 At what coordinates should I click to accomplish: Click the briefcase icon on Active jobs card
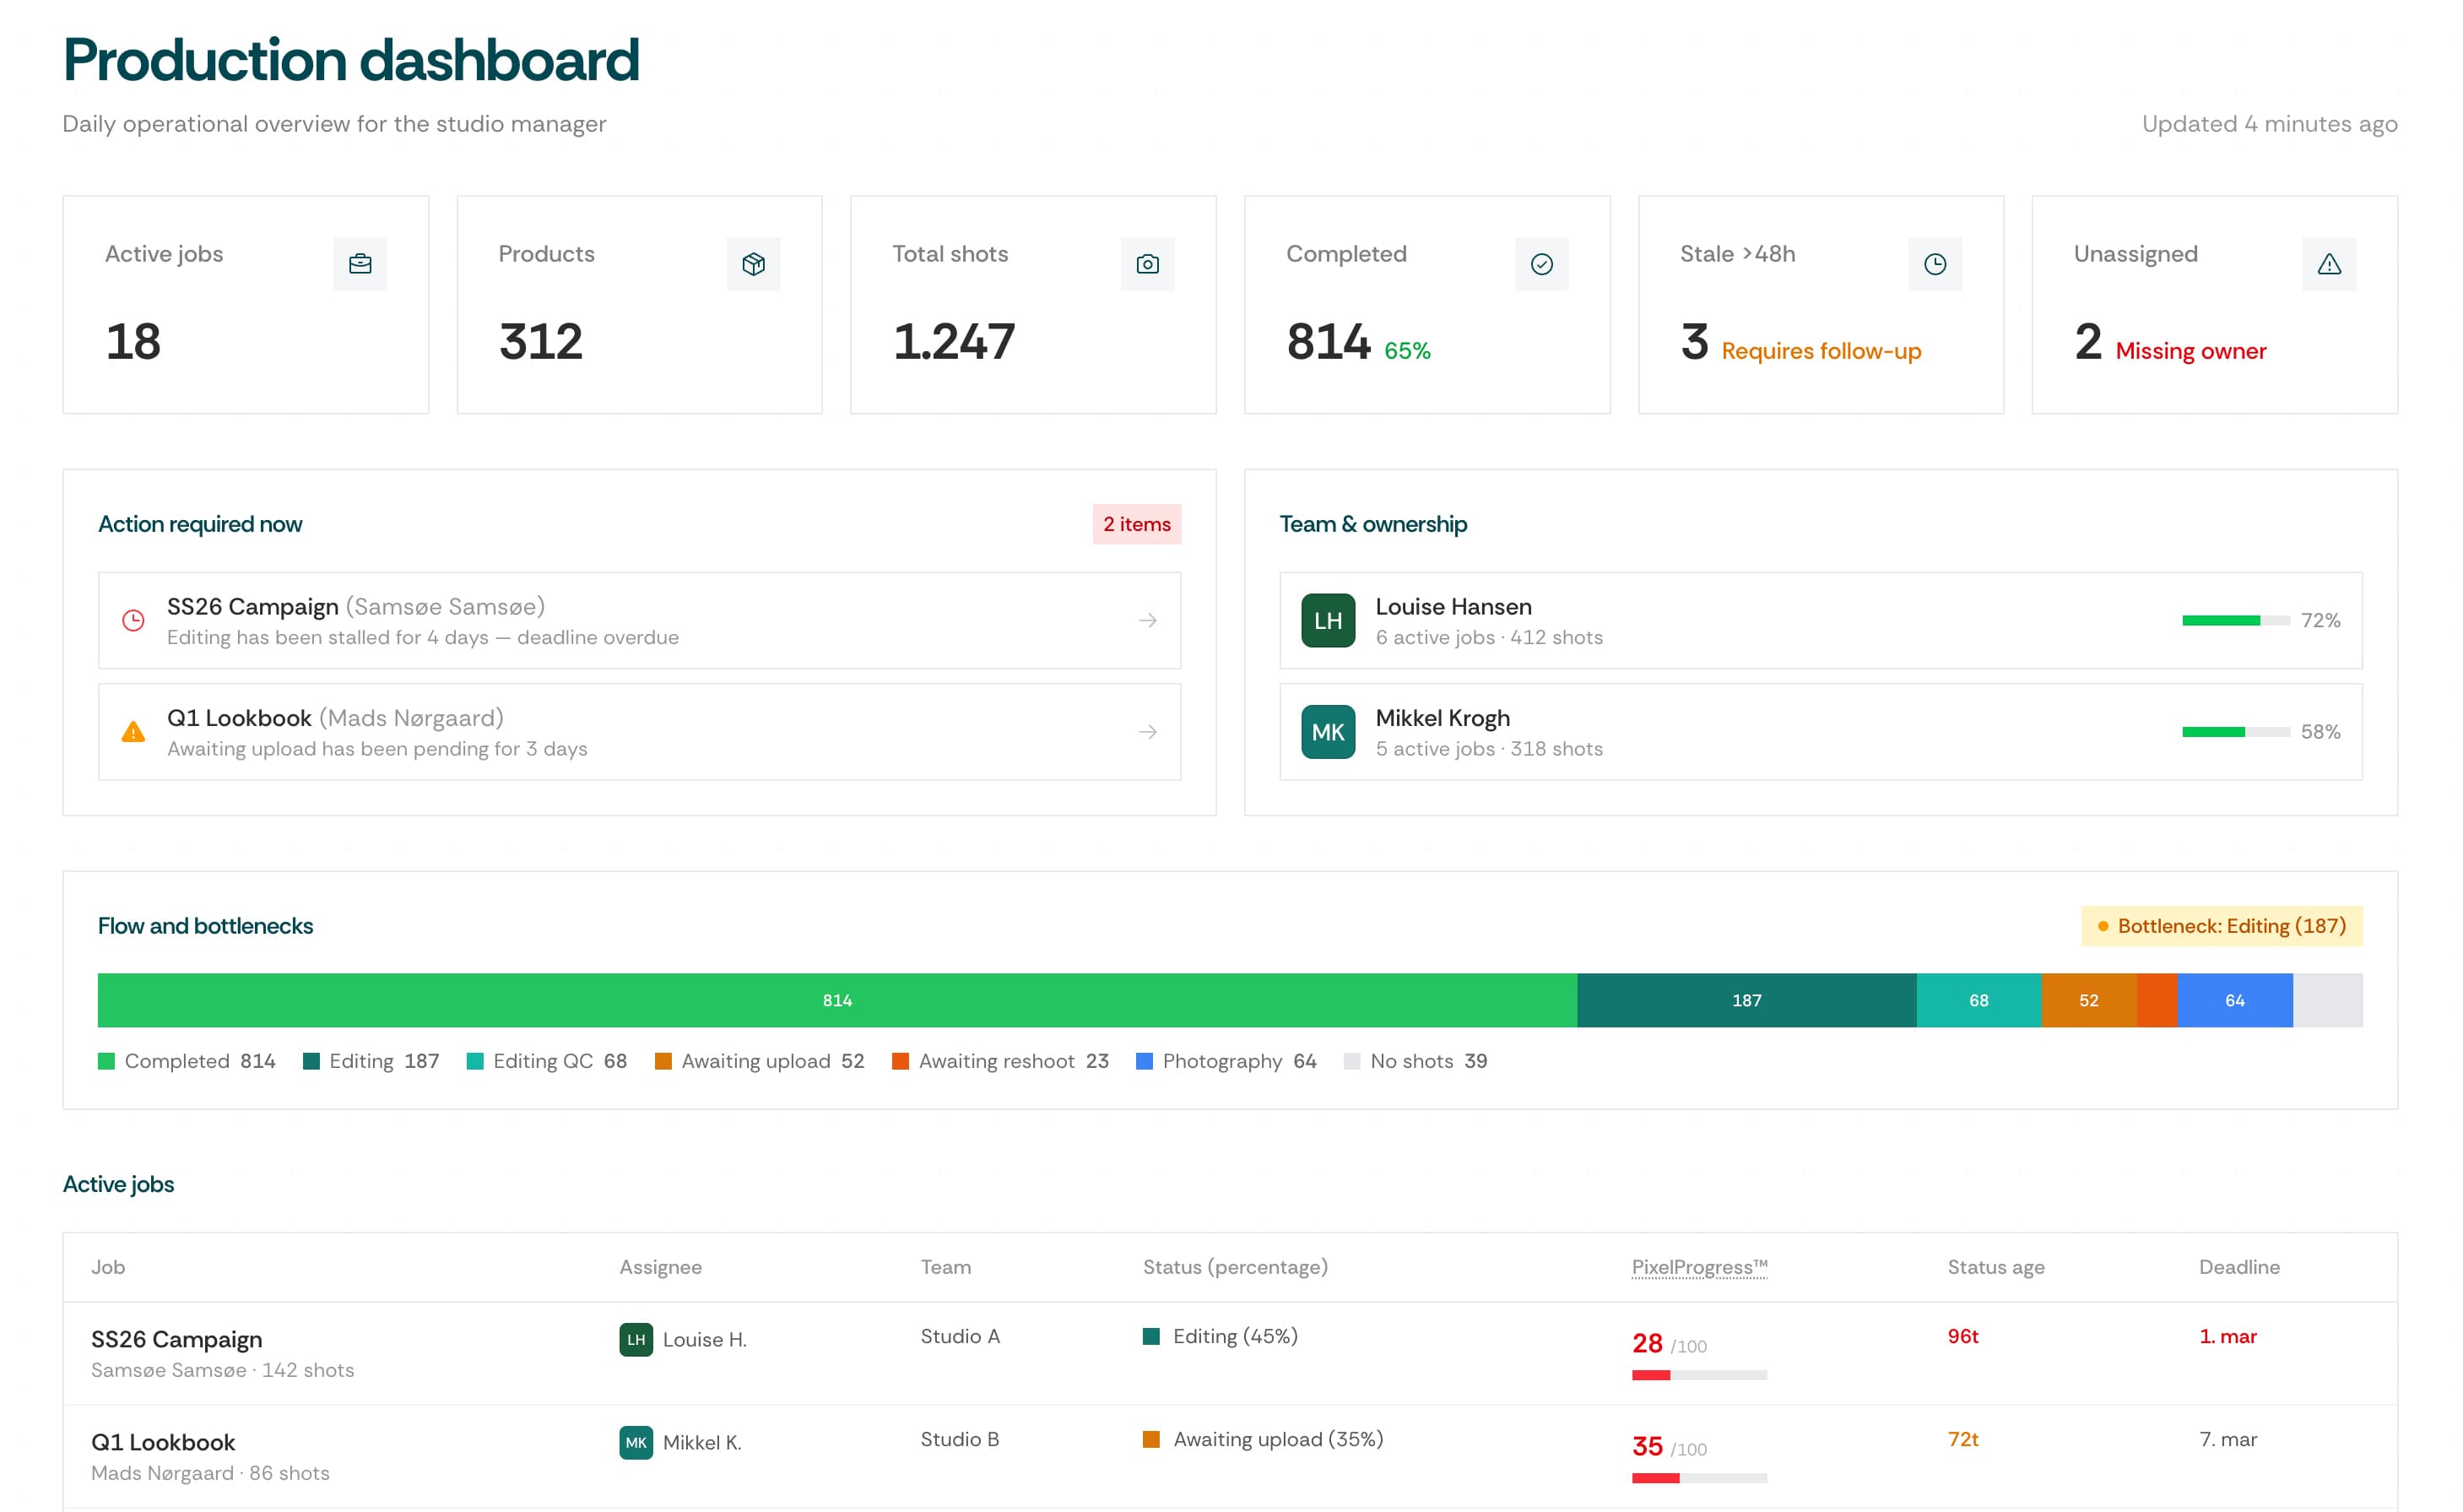tap(360, 264)
